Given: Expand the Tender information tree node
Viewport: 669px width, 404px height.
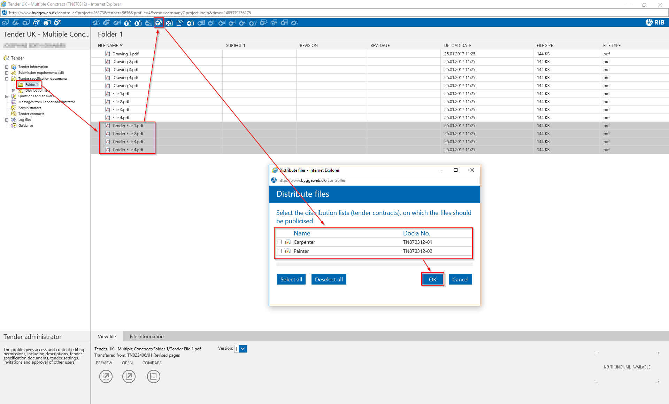Looking at the screenshot, I should pos(7,67).
